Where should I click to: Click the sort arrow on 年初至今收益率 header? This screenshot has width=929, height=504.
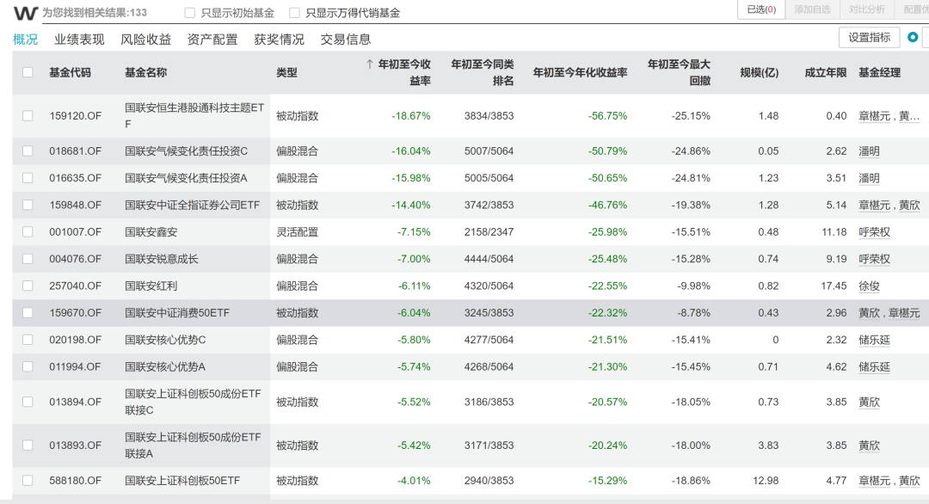coord(370,64)
